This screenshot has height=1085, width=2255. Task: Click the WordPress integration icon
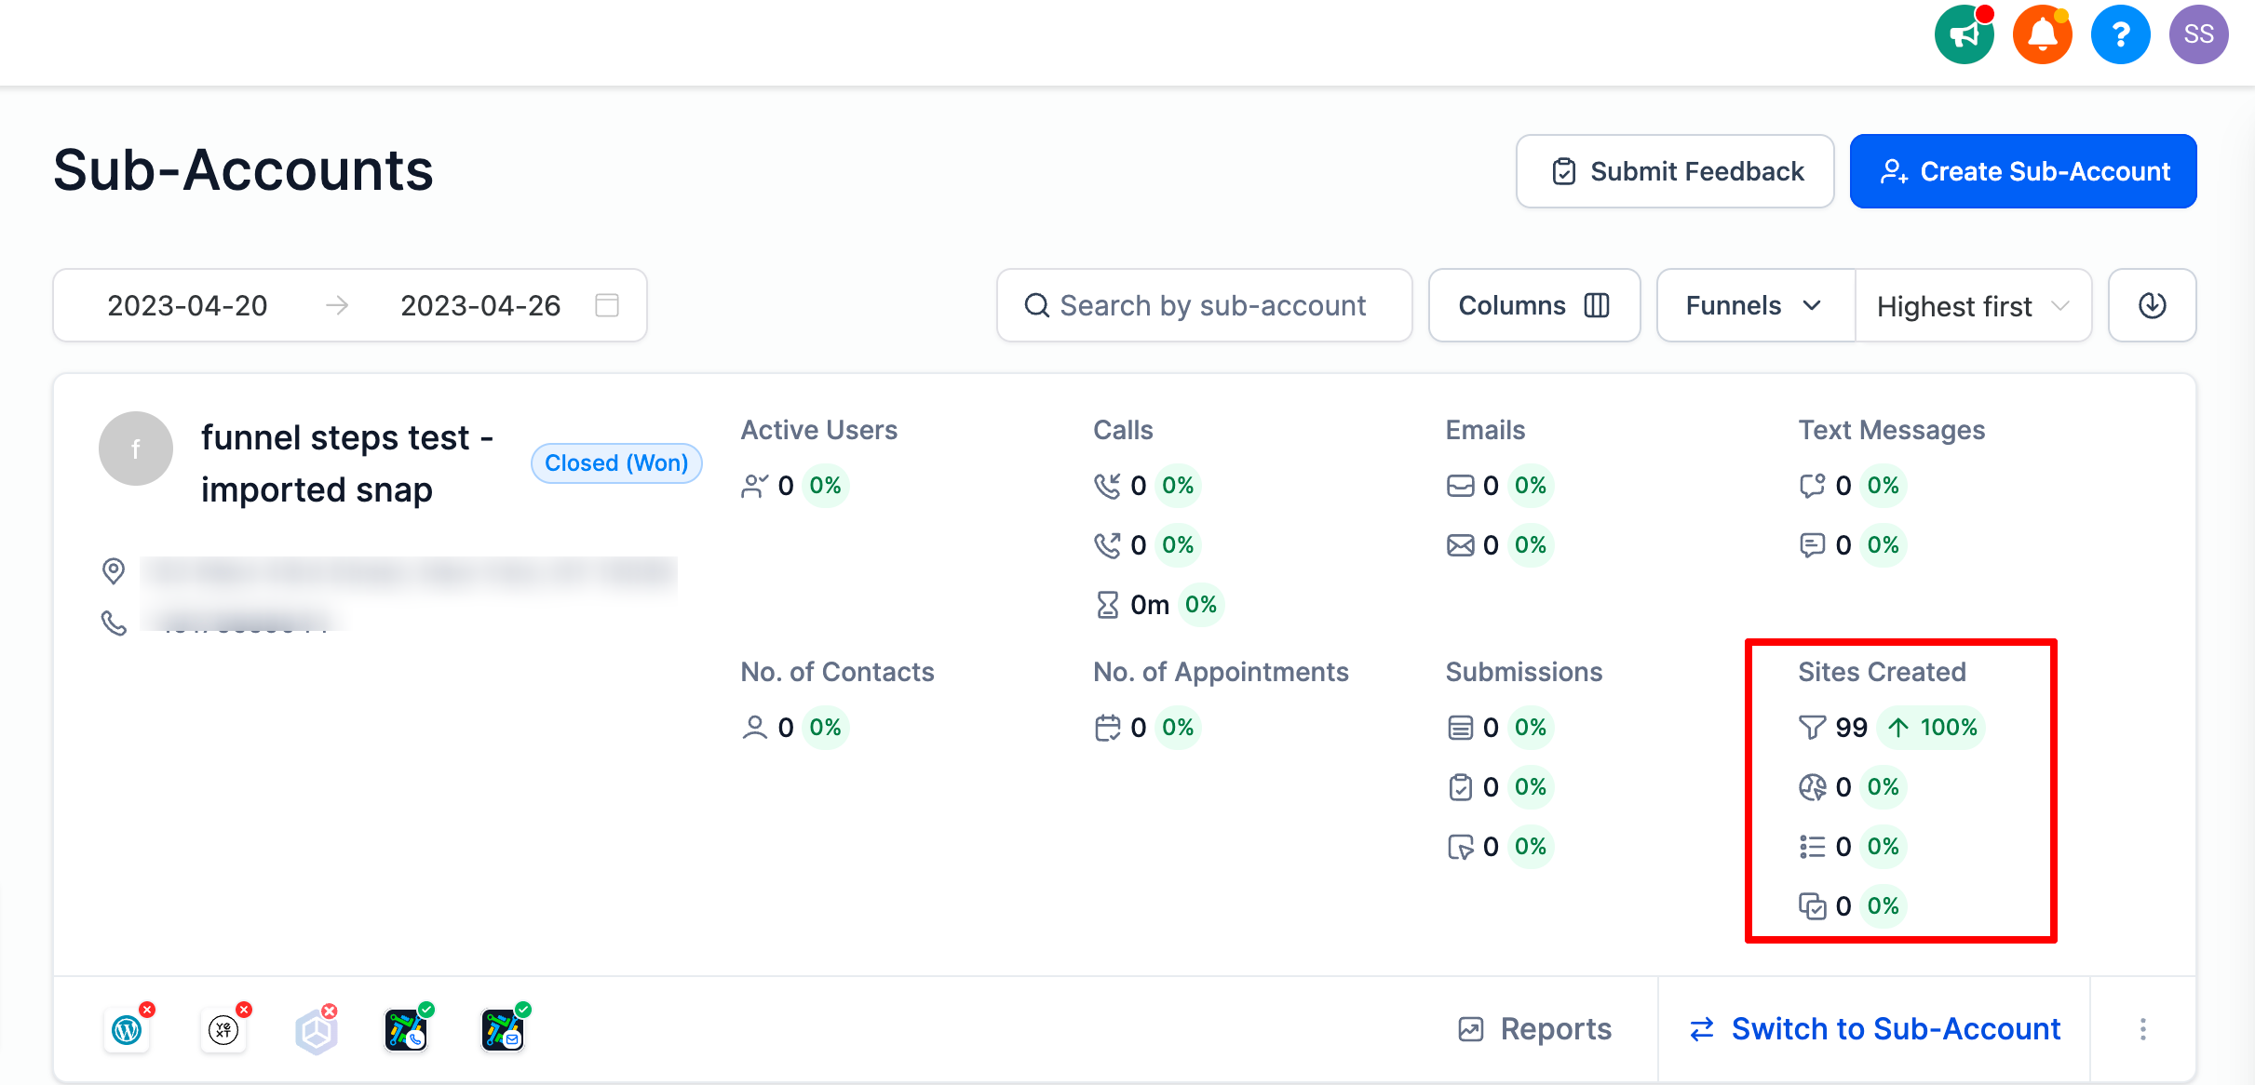click(127, 1029)
